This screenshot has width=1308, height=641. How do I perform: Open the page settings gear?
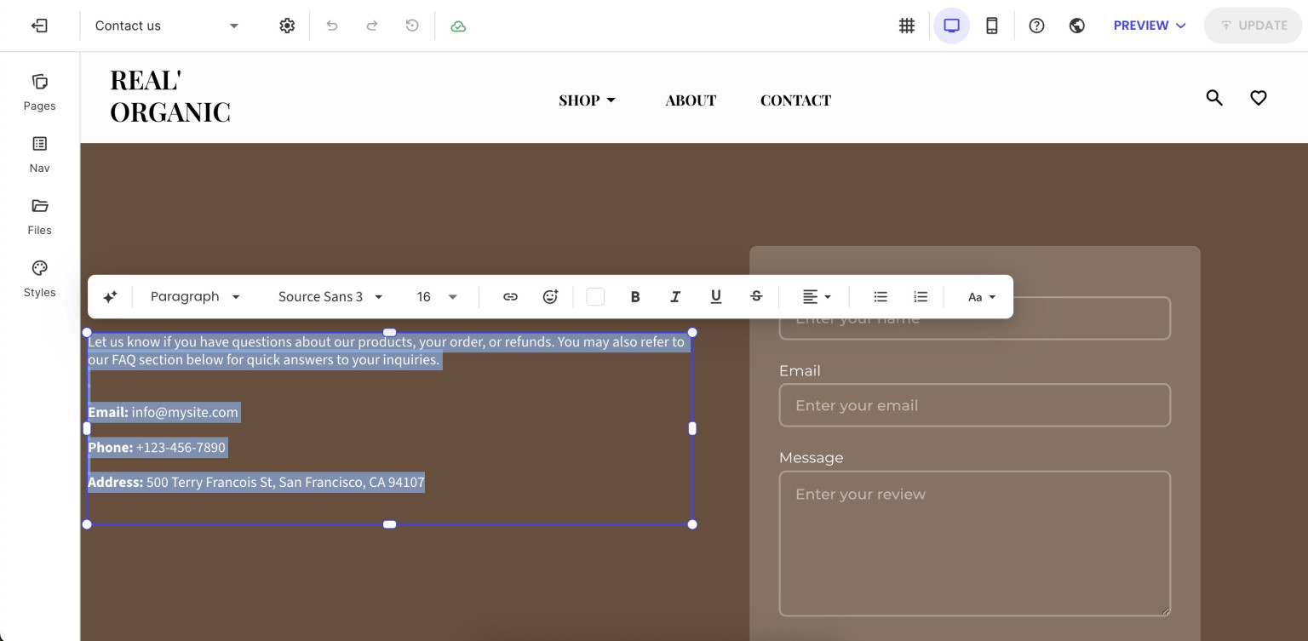[287, 26]
